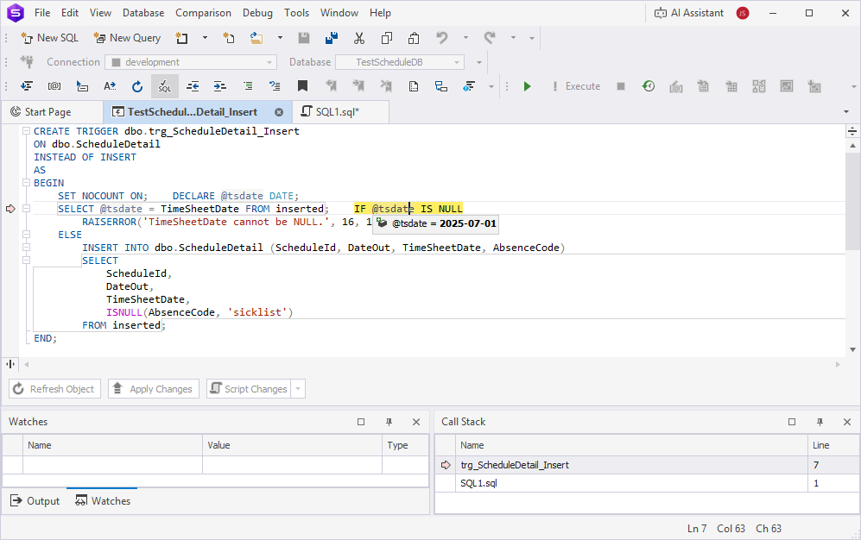Screen dimensions: 861x540
Task: Expand the Script Changes dropdown arrow
Action: (x=299, y=389)
